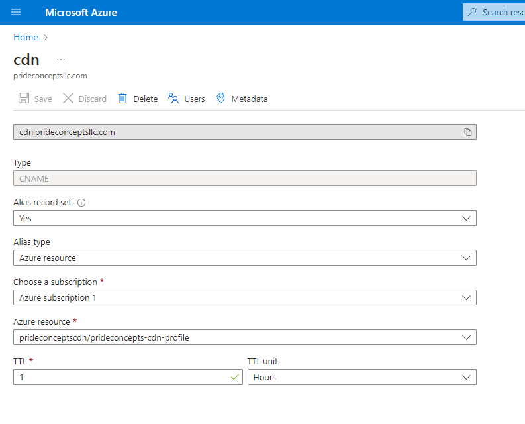Open the Azure resource dropdown for the CDN profile
Image resolution: width=525 pixels, height=424 pixels.
245,337
